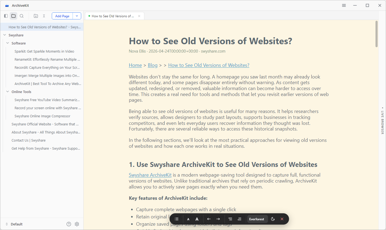Click the Add Page button
Image resolution: width=386 pixels, height=230 pixels.
tap(62, 16)
